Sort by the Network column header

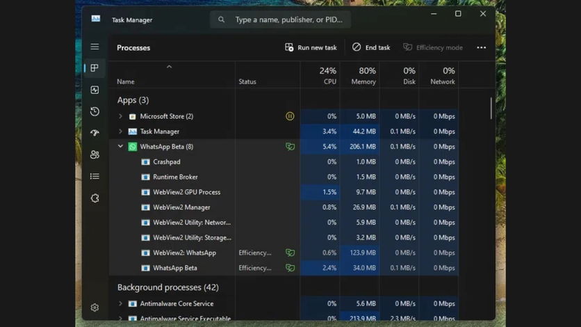click(439, 75)
